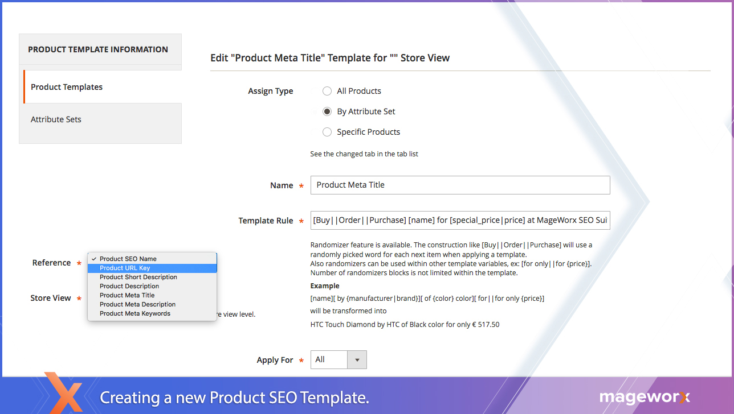The width and height of the screenshot is (734, 414).
Task: Open the Apply For All select box
Action: 329,360
